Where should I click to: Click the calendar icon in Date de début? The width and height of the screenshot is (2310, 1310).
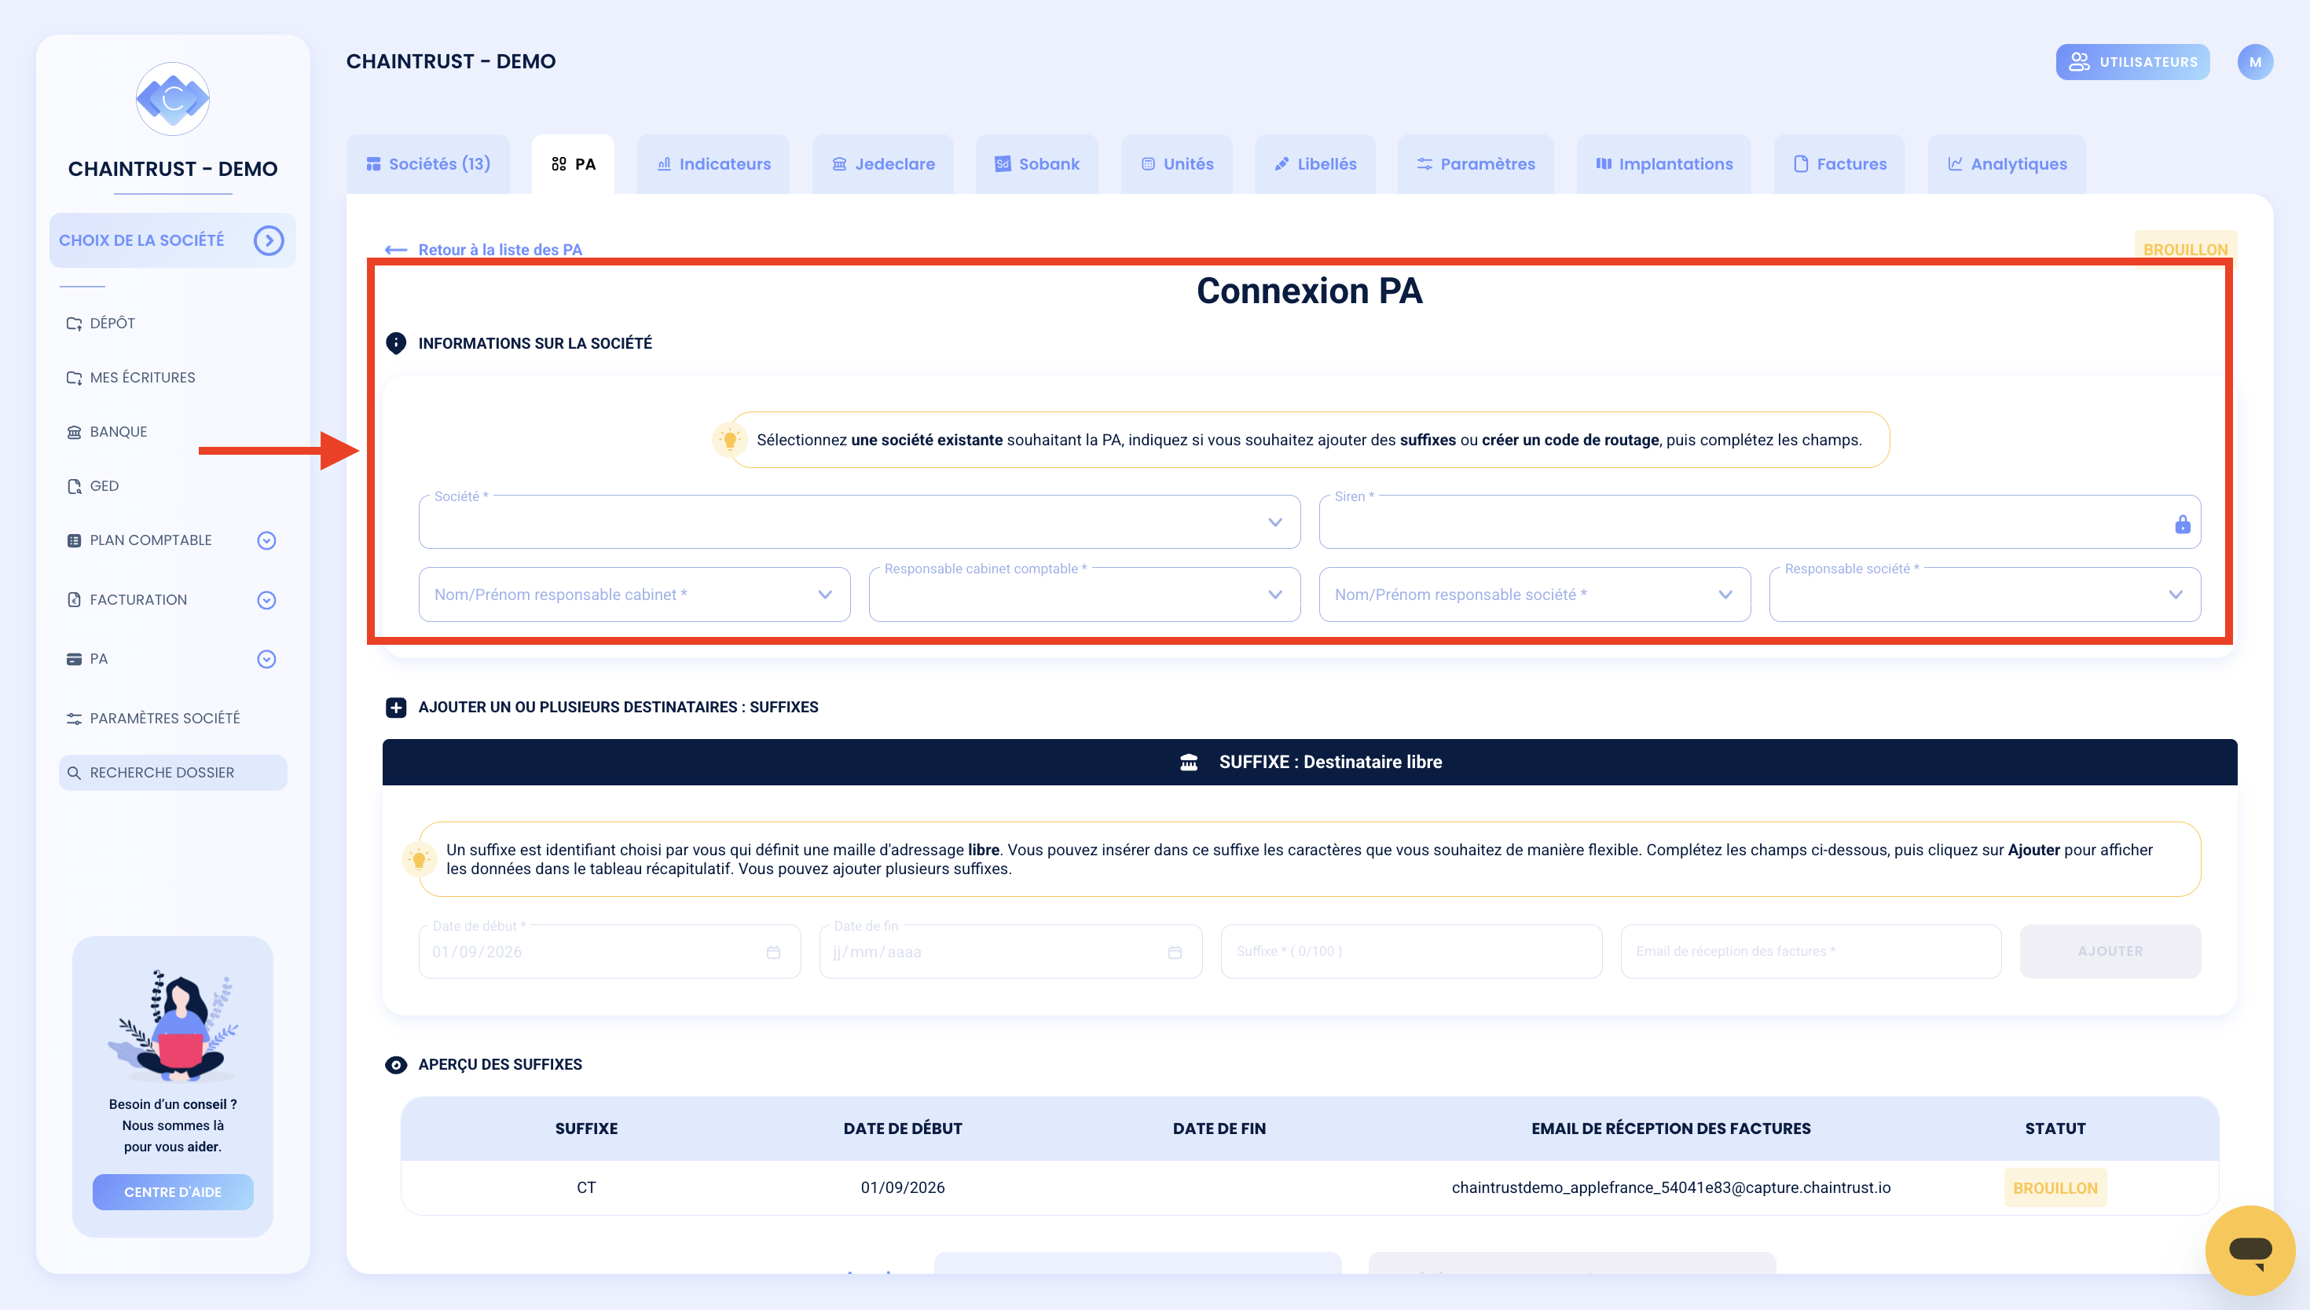click(x=773, y=952)
